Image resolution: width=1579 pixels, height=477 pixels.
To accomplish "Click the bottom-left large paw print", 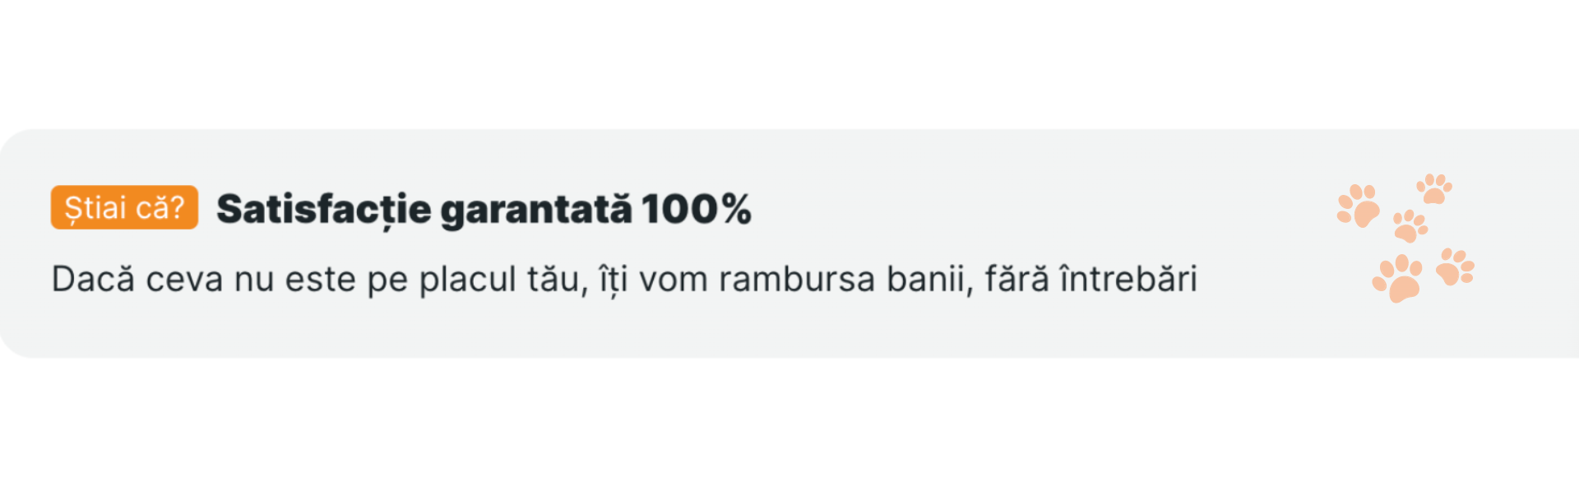I will tap(1397, 278).
